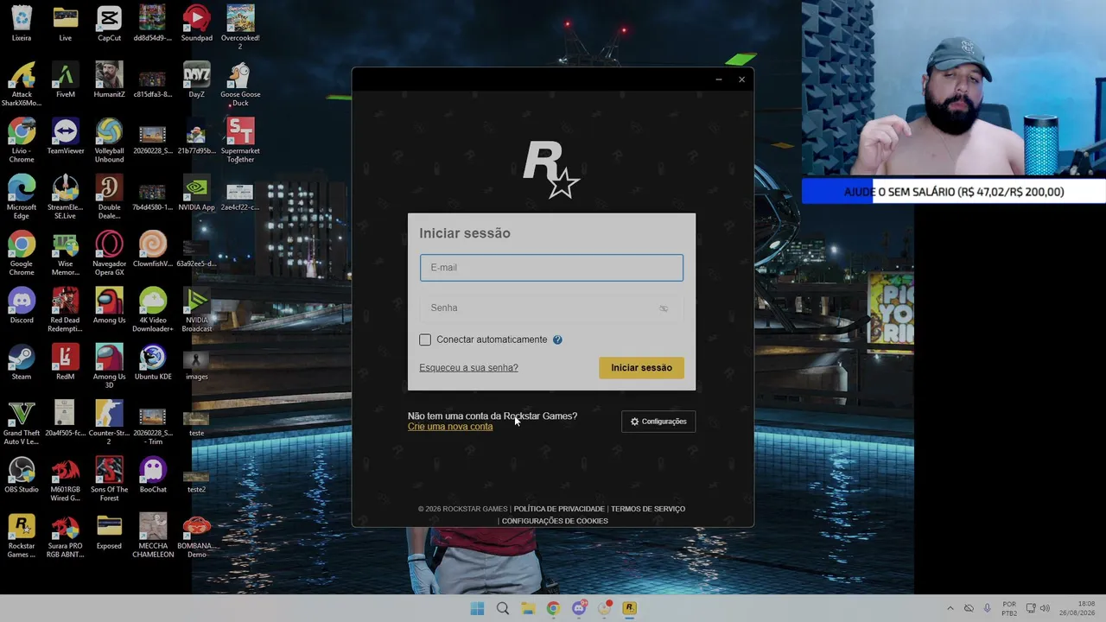
Task: Select the NVIDIA App shortcut
Action: tap(197, 193)
